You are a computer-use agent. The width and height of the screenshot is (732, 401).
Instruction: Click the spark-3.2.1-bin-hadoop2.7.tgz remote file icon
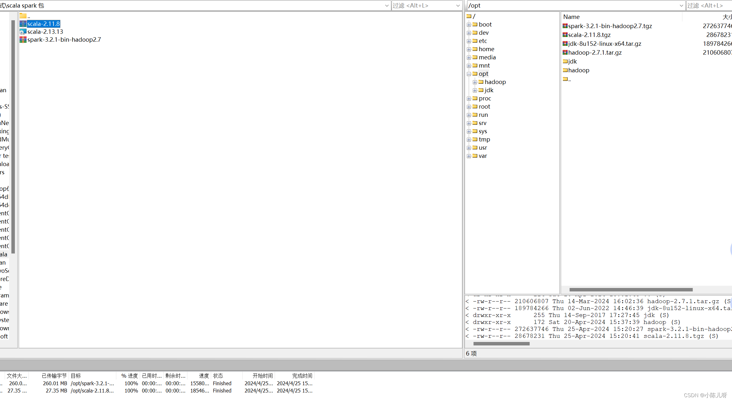(x=565, y=26)
